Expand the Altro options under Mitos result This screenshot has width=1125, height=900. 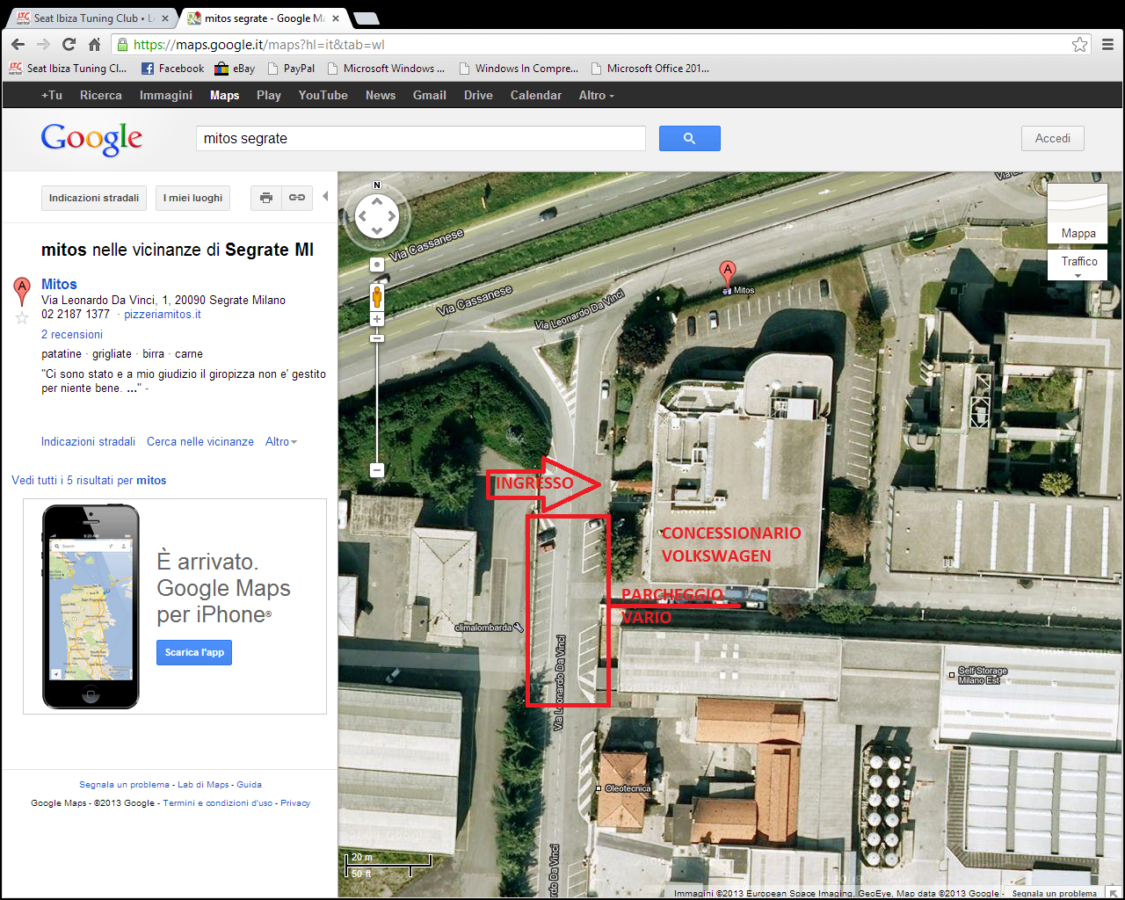tap(281, 441)
